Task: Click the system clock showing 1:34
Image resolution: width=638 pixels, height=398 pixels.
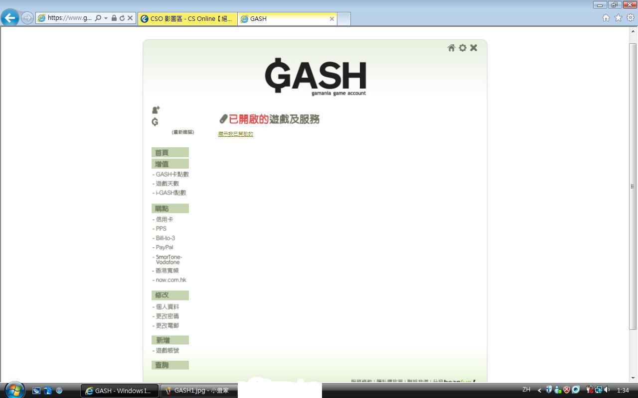Action: coord(623,390)
